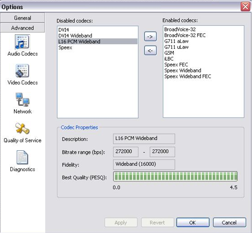
Task: Click the greyed-out Apply button
Action: [121, 223]
